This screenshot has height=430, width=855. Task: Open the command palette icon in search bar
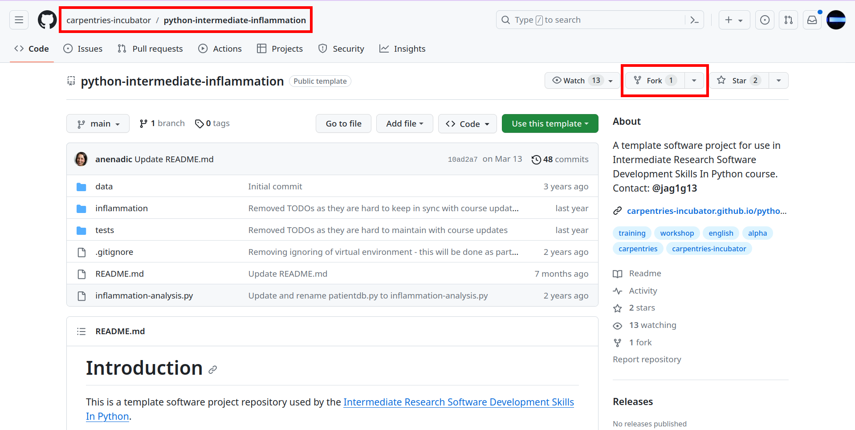click(694, 20)
